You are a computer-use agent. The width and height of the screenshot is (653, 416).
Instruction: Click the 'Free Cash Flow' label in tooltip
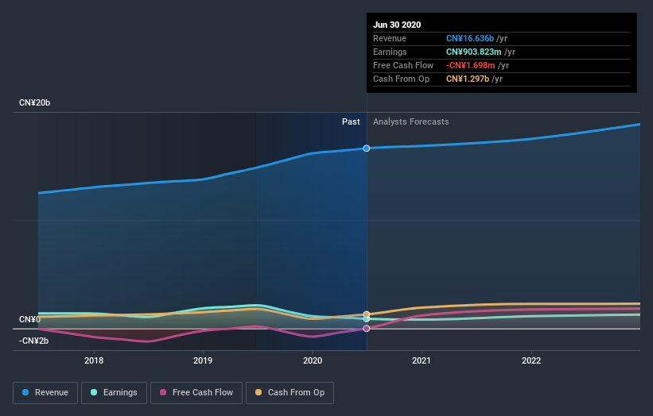[403, 65]
